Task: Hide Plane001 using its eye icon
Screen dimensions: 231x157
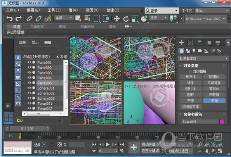Action: tap(30, 62)
